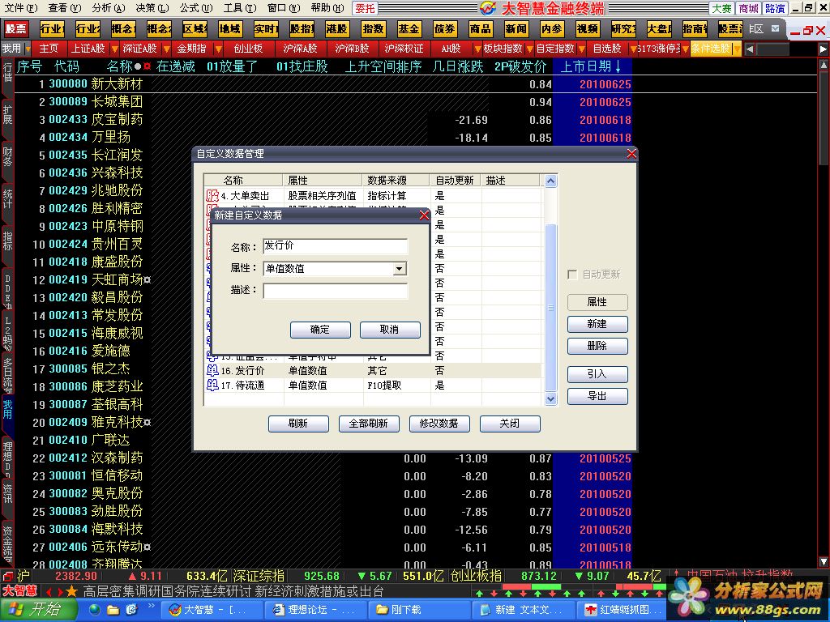Screen dimensions: 830x622
Task: Open the 属性 combo box dropdown arrow
Action: tap(399, 269)
